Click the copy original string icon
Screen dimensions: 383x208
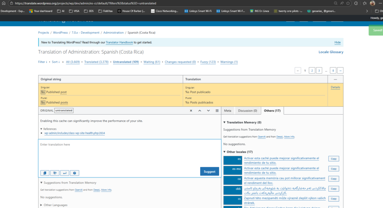[x=45, y=173]
